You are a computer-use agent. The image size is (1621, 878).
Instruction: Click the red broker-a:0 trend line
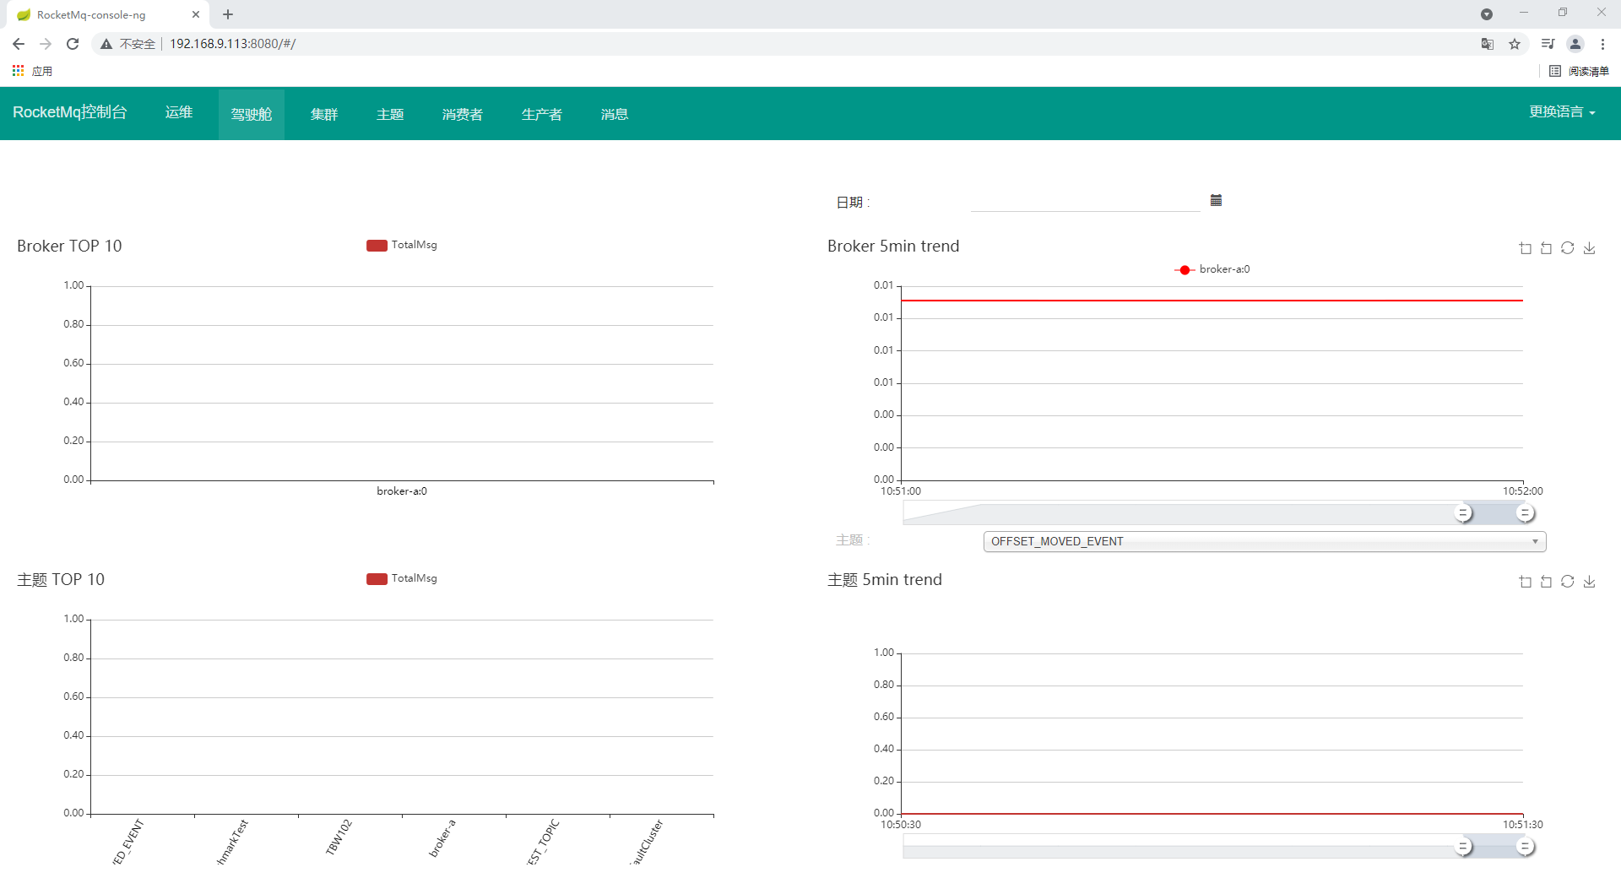tap(1212, 301)
